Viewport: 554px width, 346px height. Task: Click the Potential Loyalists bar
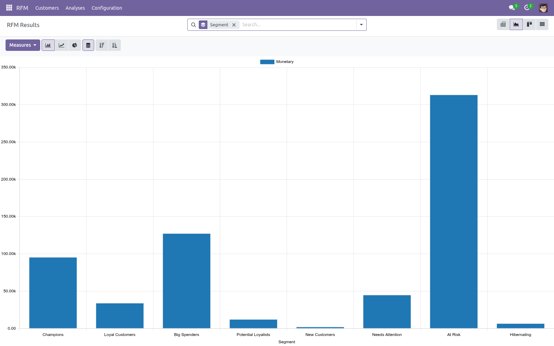point(253,324)
